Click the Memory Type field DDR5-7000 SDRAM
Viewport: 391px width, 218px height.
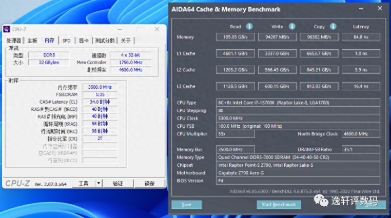pyautogui.click(x=298, y=157)
